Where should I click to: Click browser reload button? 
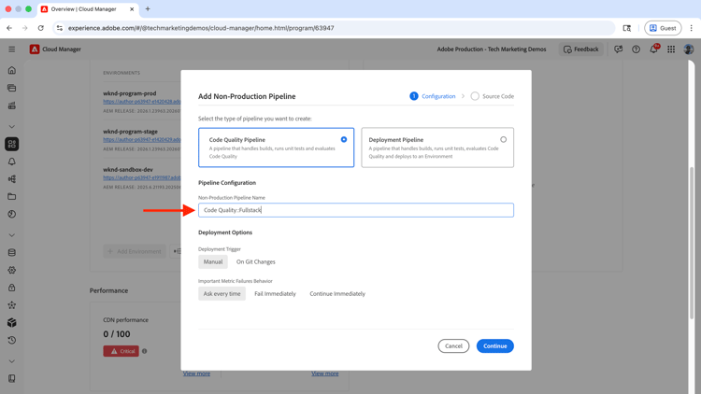pos(41,28)
